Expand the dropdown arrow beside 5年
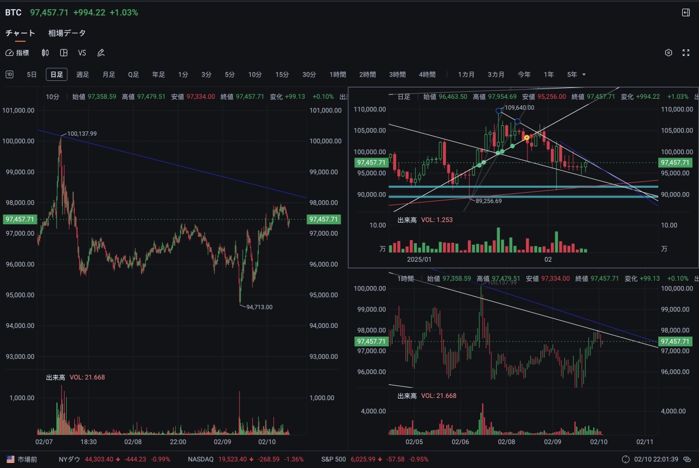699x468 pixels. [x=584, y=74]
